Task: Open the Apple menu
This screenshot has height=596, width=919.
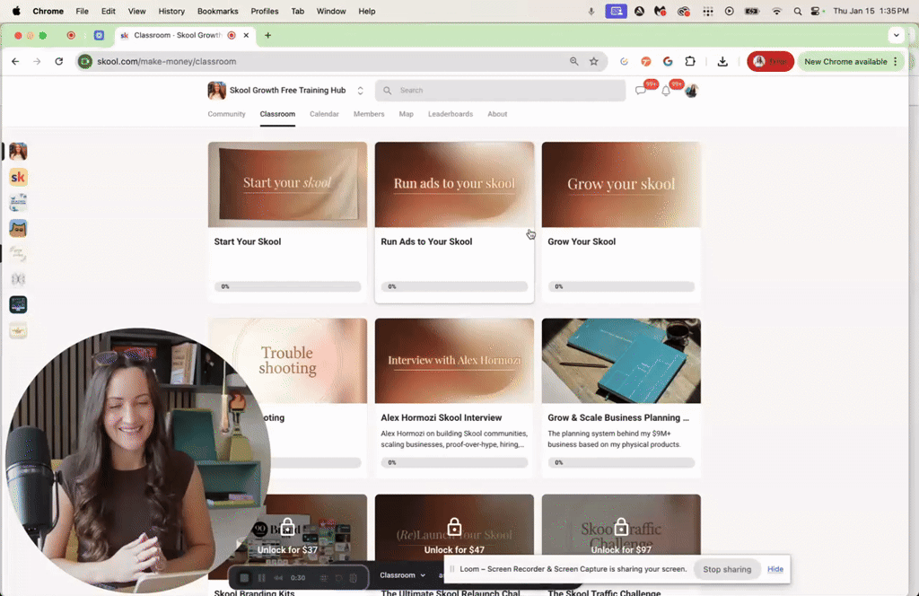Action: pos(16,11)
